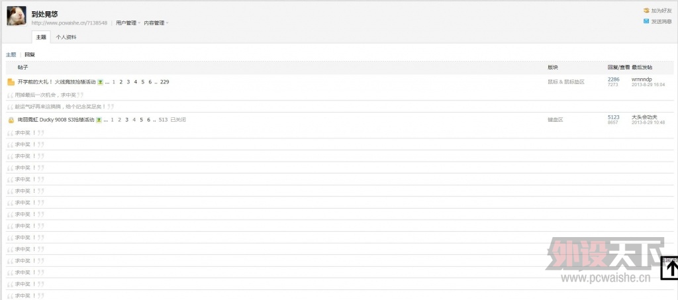Go to page 229 of first thread
This screenshot has height=300, width=678.
pos(165,82)
